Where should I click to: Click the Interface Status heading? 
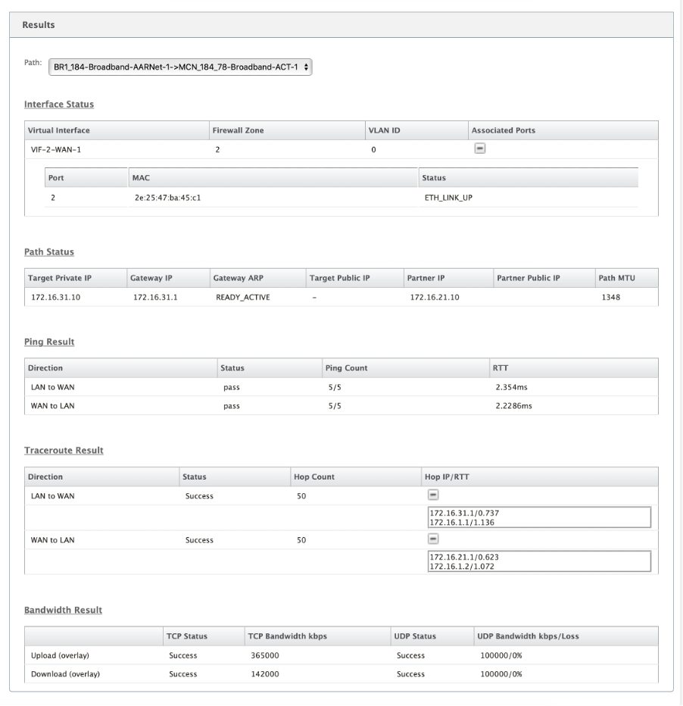coord(59,104)
